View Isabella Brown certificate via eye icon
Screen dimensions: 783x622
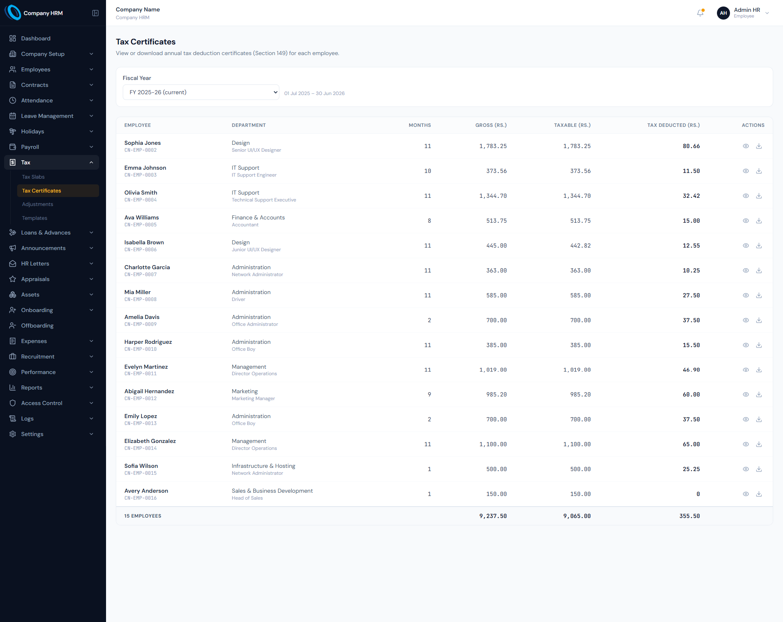746,246
